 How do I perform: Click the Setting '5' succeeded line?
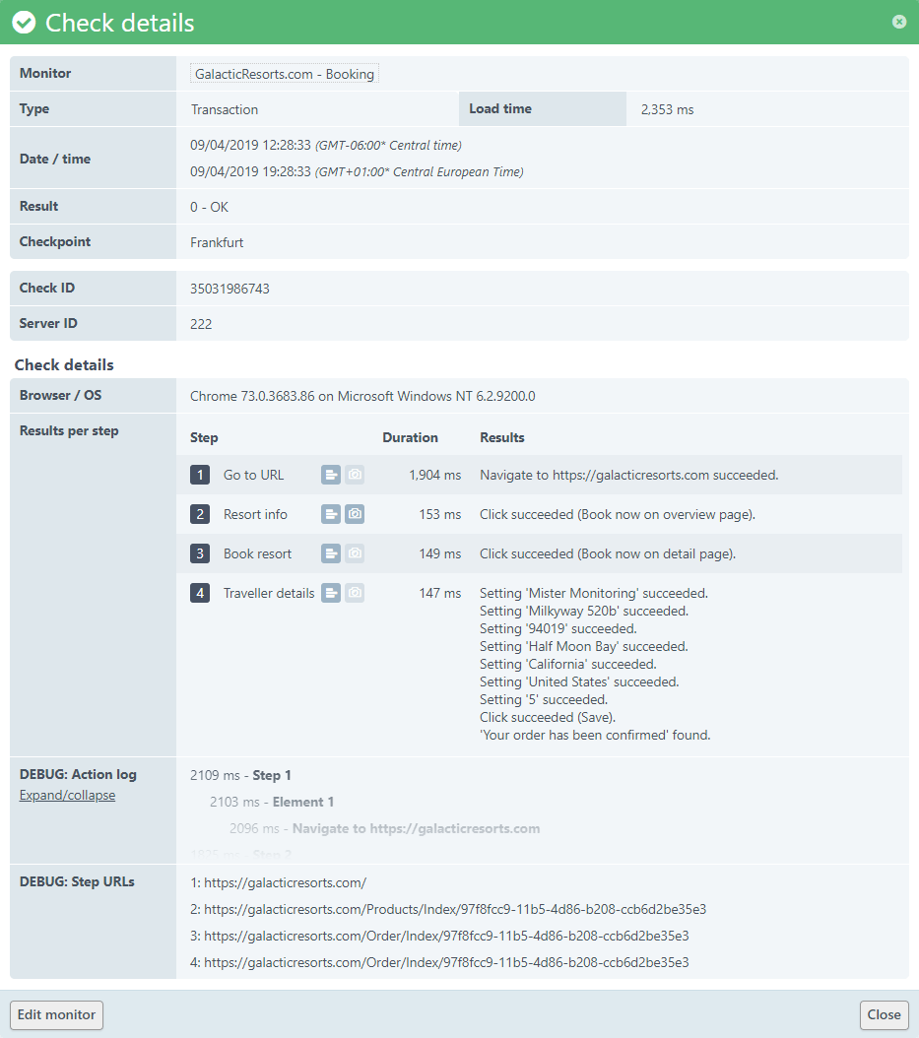coord(544,700)
